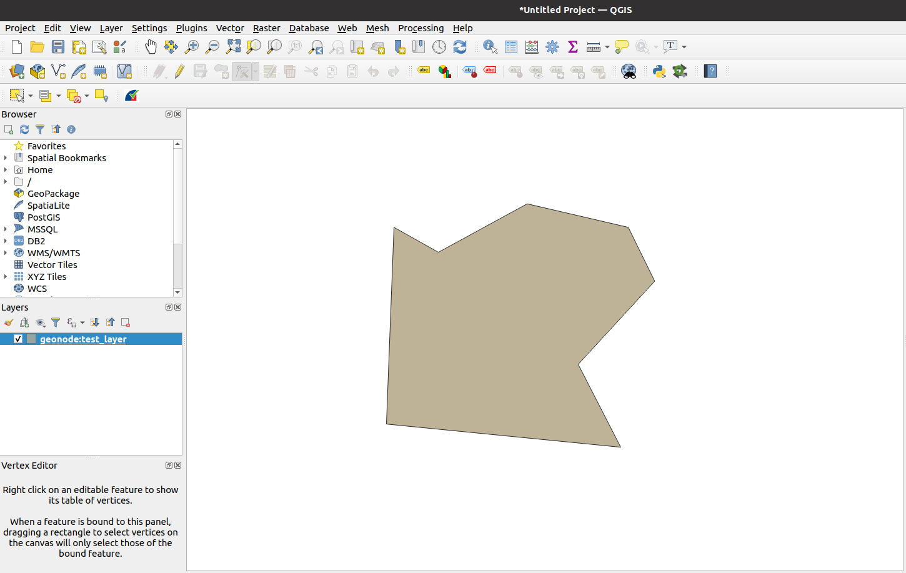This screenshot has height=573, width=906.
Task: Toggle Show Map Tips speech bubble
Action: click(622, 47)
